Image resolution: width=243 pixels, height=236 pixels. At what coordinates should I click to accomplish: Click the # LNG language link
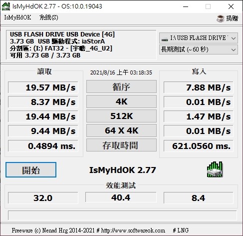pos(181,230)
